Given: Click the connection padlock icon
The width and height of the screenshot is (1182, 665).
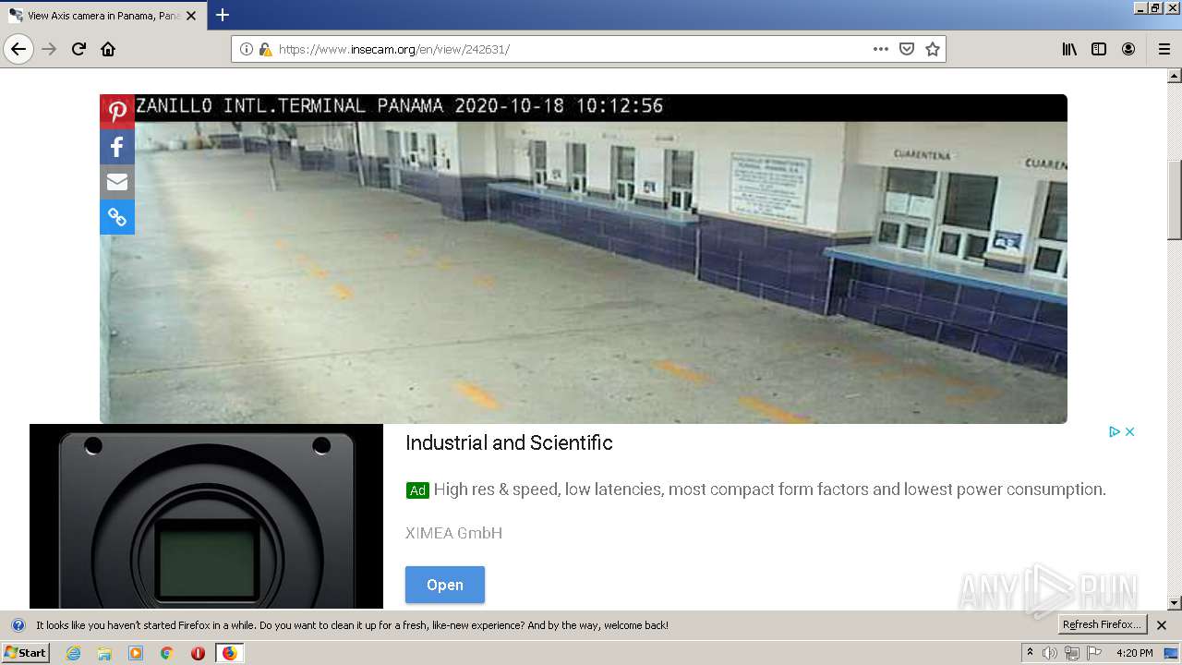Looking at the screenshot, I should [x=265, y=49].
